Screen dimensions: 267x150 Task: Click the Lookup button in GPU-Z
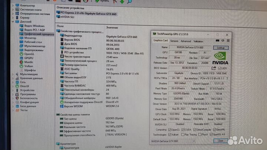pos(221,48)
